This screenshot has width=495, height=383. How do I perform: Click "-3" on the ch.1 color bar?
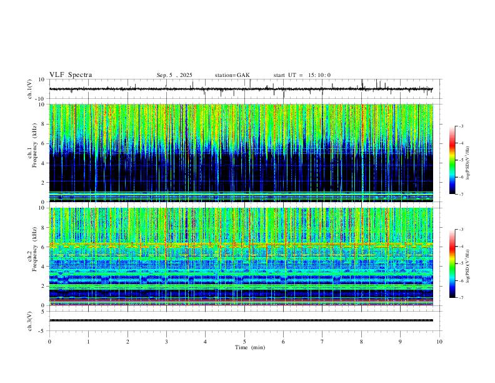(x=461, y=126)
